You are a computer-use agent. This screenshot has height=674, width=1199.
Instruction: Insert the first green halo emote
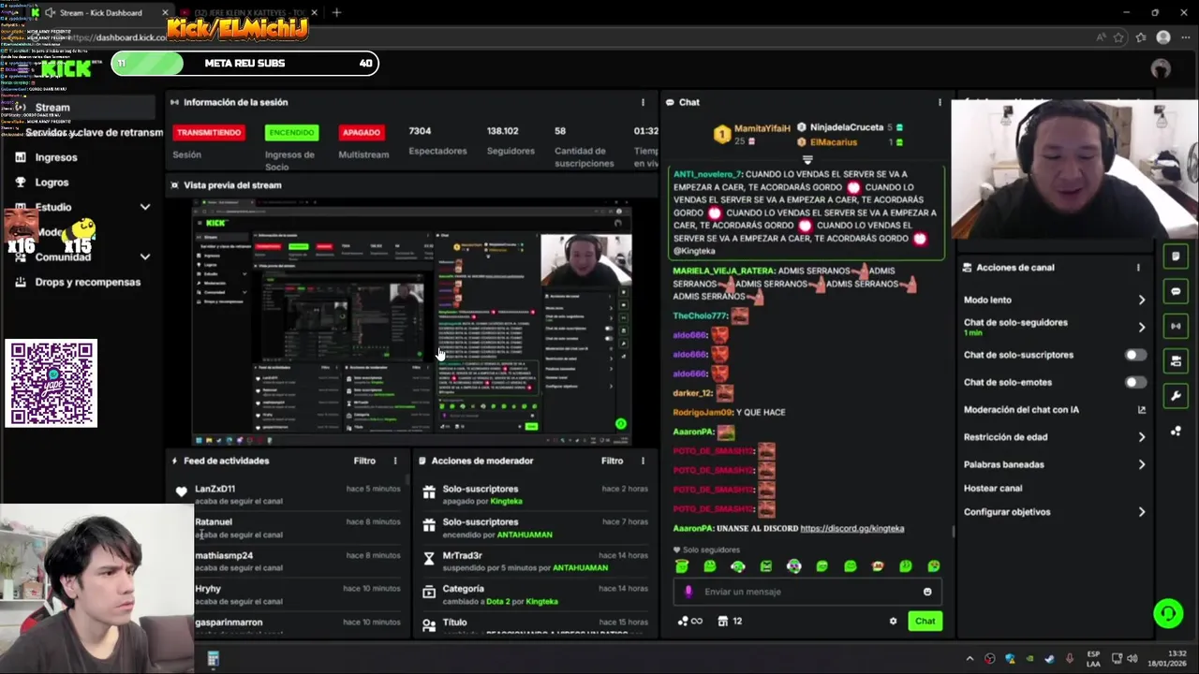click(682, 566)
